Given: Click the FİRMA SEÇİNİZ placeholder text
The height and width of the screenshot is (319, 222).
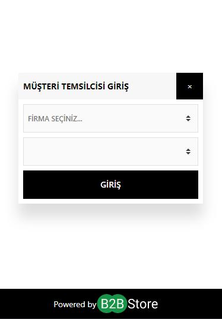Looking at the screenshot, I should (55, 118).
